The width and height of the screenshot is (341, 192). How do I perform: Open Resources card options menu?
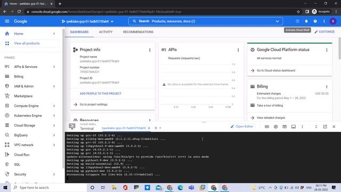click(150, 120)
